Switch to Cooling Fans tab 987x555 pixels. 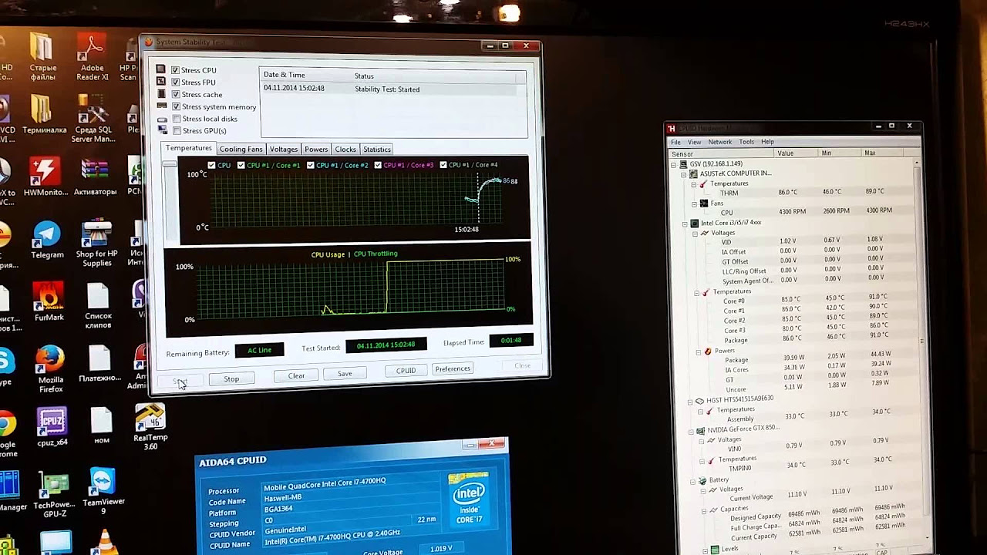[x=241, y=149]
